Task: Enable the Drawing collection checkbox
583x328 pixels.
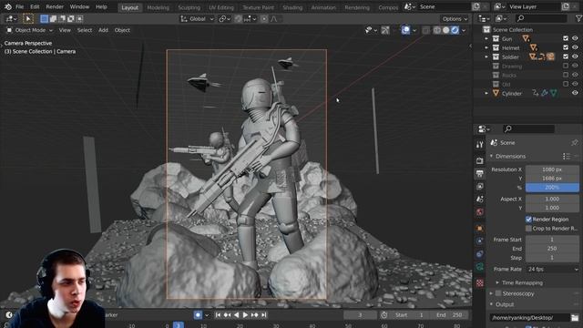Action: (x=566, y=66)
